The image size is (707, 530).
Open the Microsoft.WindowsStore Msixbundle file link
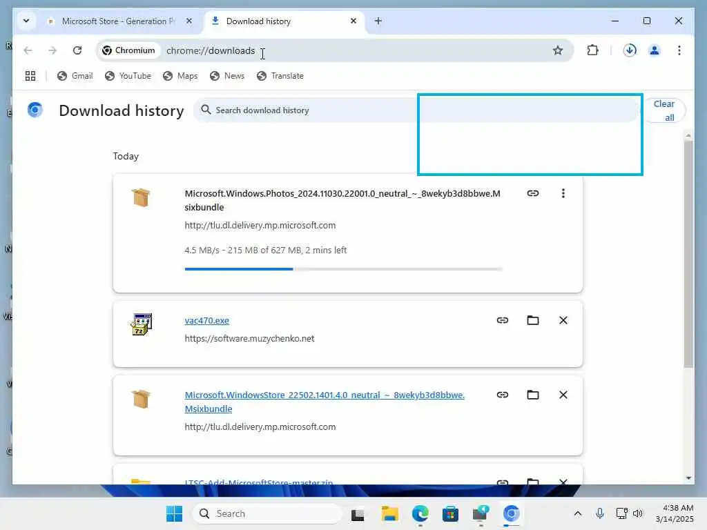pyautogui.click(x=325, y=402)
